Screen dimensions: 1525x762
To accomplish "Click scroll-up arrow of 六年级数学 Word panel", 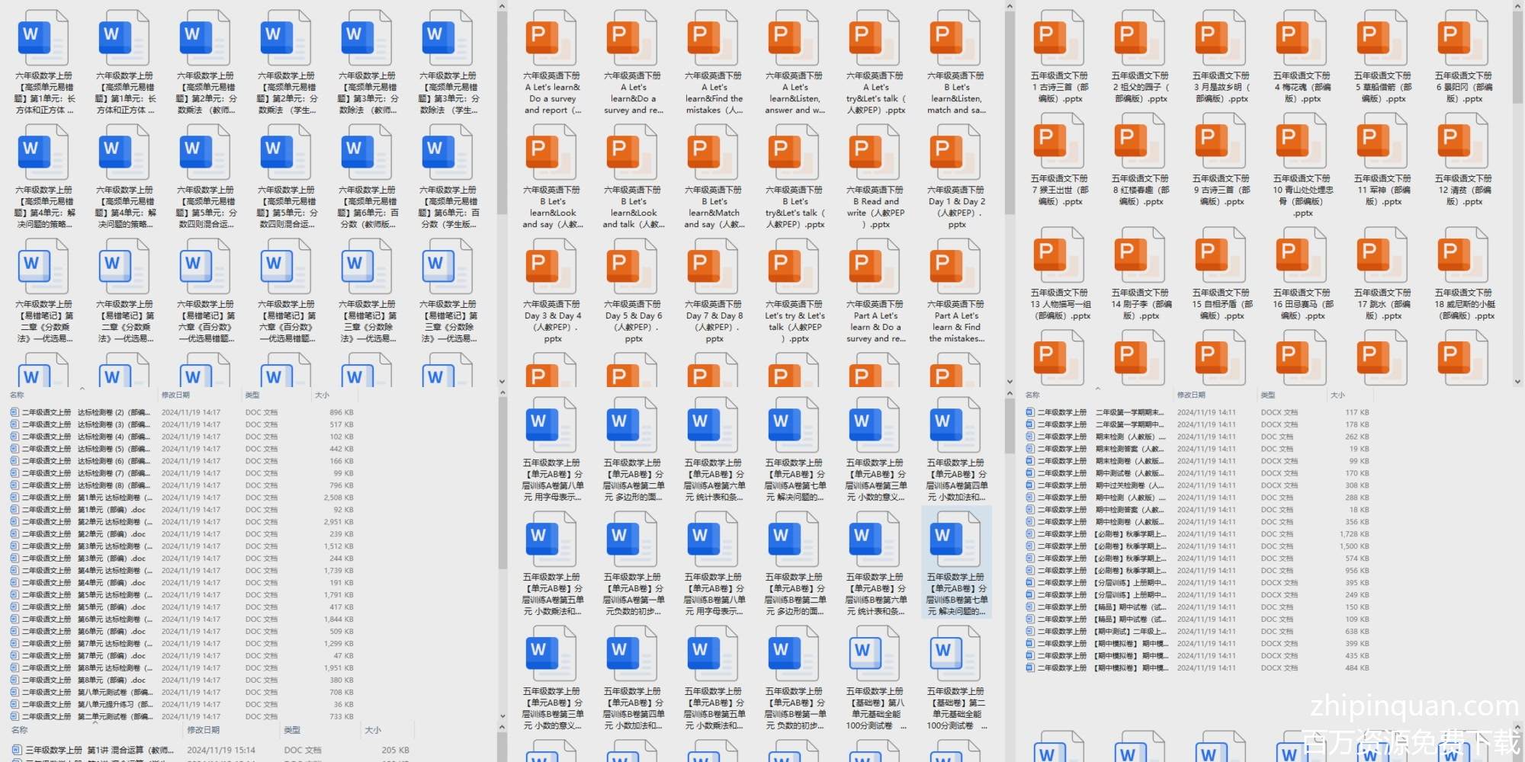I will coord(502,7).
